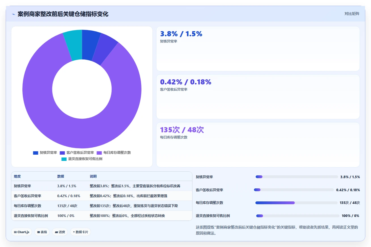Click the 数据卡片 tag chip
371x247 pixels.
point(80,232)
